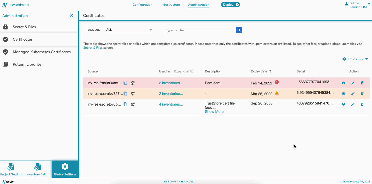
Task: Click the globe icon on the Mar 26, 2022 row
Action: pyautogui.click(x=133, y=94)
